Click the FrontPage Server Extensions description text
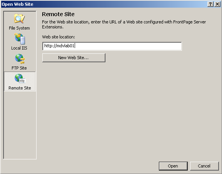Image resolution: width=222 pixels, height=174 pixels. point(124,25)
